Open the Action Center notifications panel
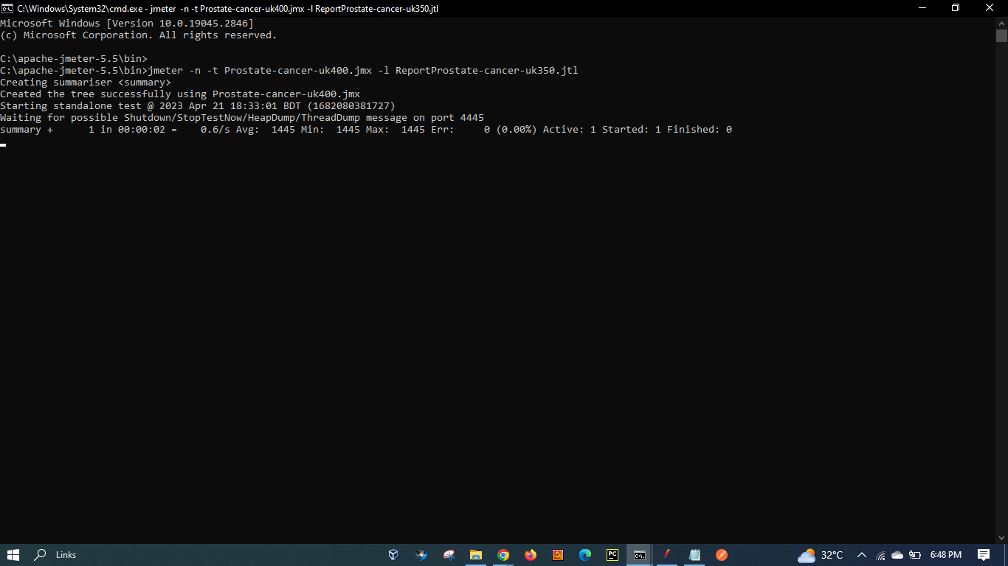This screenshot has width=1008, height=566. 984,555
